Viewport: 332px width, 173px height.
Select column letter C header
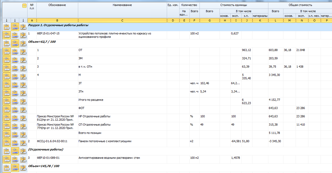123,21
